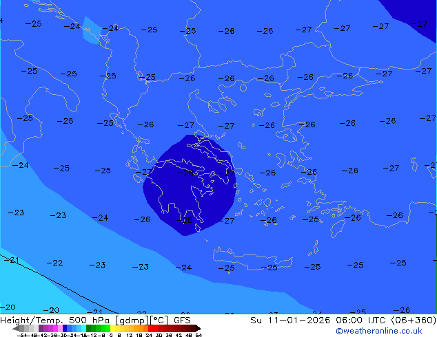Click the gray arrow at legend's cold end
Viewport: 437px width, 337px height.
[16, 328]
